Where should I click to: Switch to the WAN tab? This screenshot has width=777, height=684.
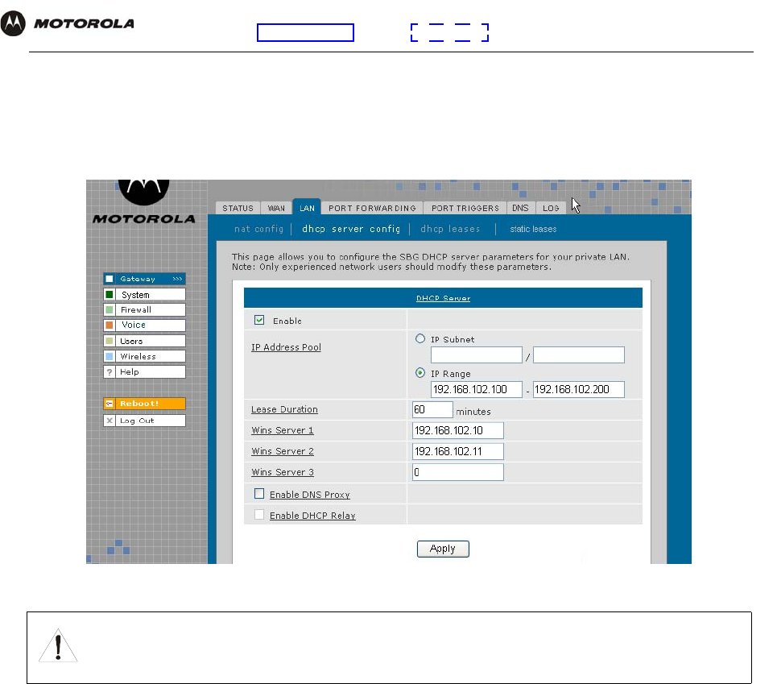pos(276,208)
